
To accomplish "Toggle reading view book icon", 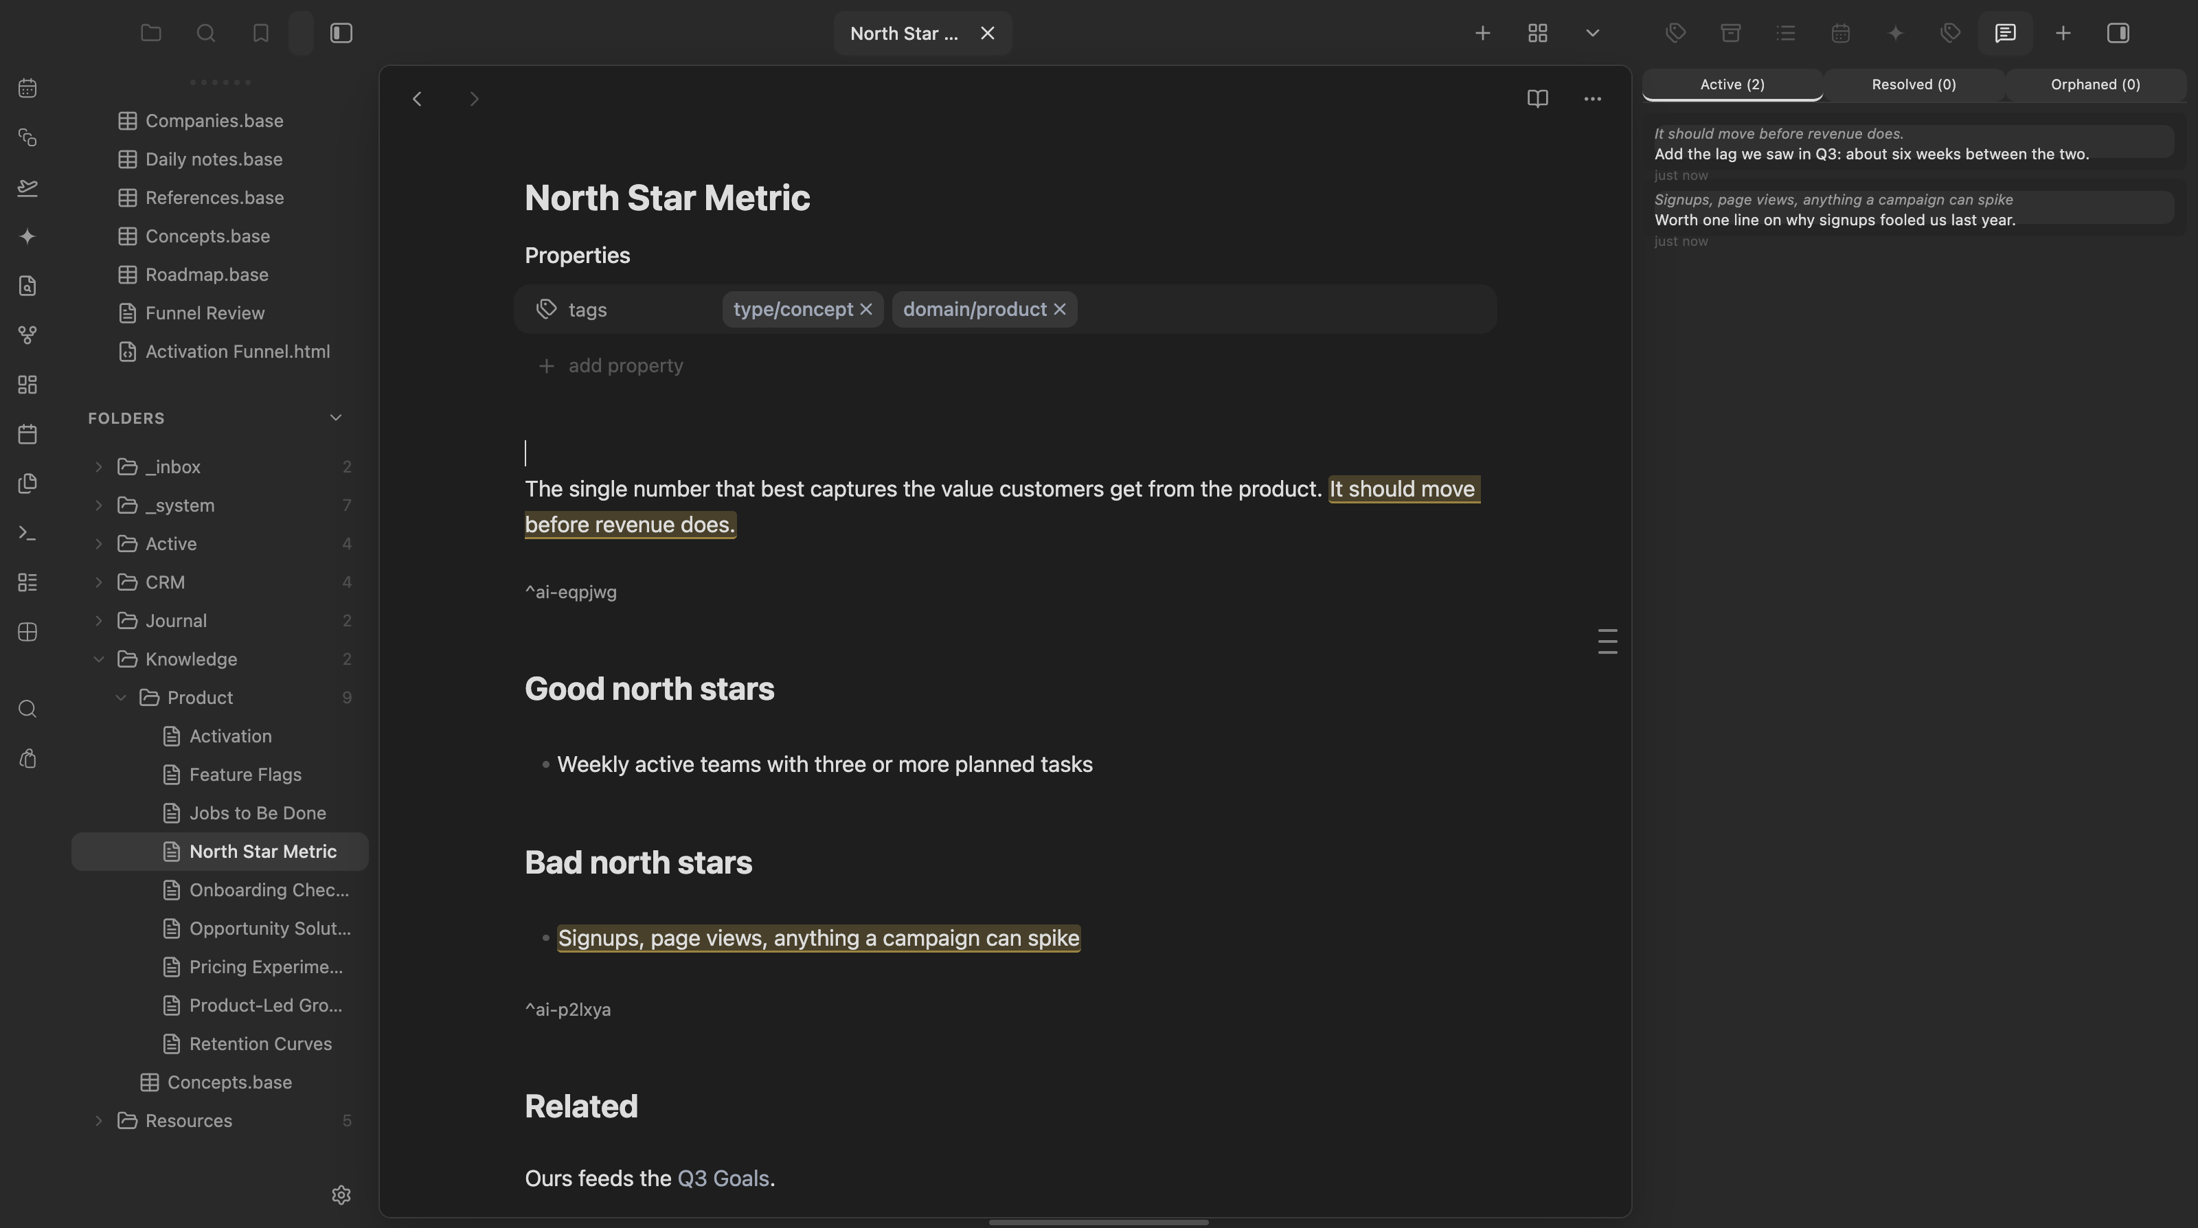I will pyautogui.click(x=1538, y=99).
